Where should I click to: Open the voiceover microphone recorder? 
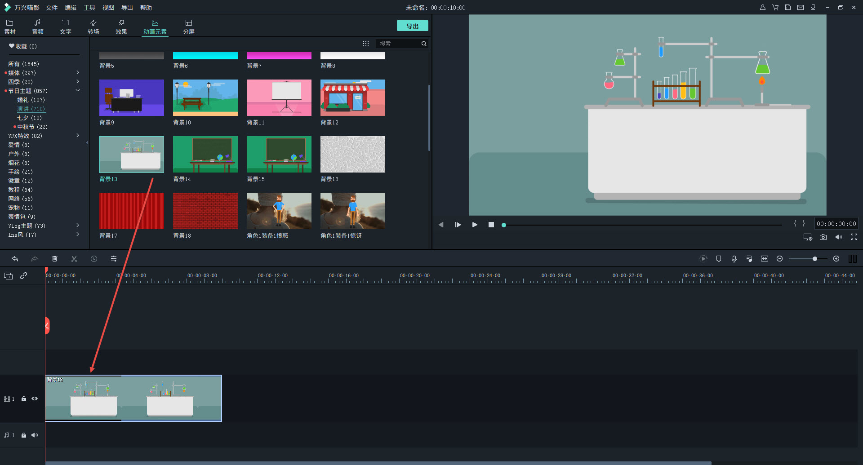734,259
